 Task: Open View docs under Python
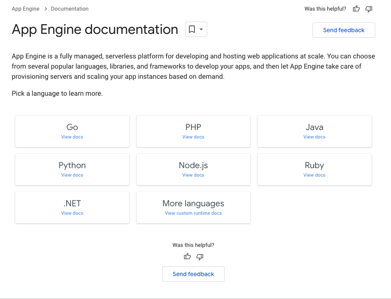click(x=72, y=175)
